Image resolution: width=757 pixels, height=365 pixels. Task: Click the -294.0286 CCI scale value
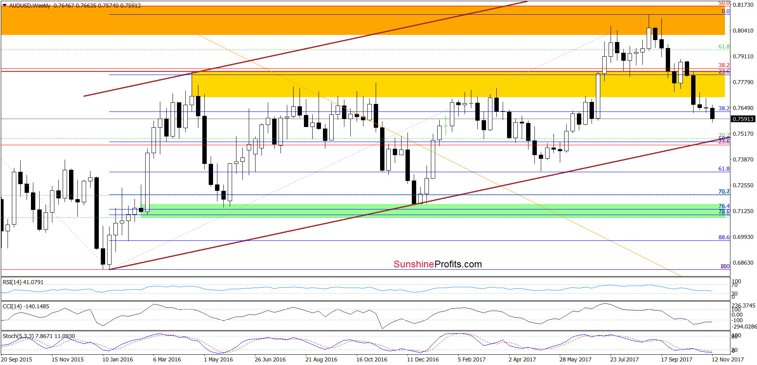click(x=744, y=327)
